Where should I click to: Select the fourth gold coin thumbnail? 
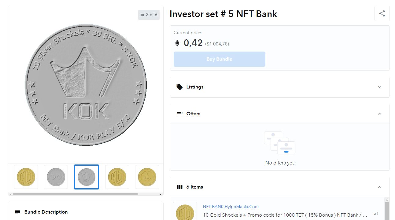[117, 177]
